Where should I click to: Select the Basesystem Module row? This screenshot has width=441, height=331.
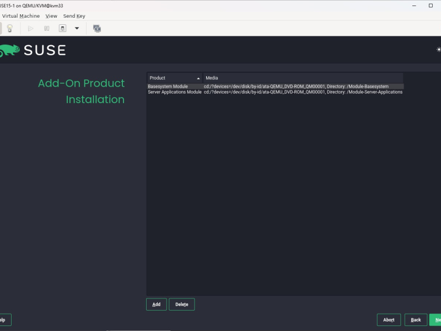click(276, 87)
